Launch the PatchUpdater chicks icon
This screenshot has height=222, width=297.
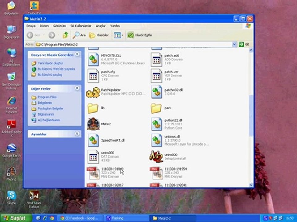coord(93,92)
